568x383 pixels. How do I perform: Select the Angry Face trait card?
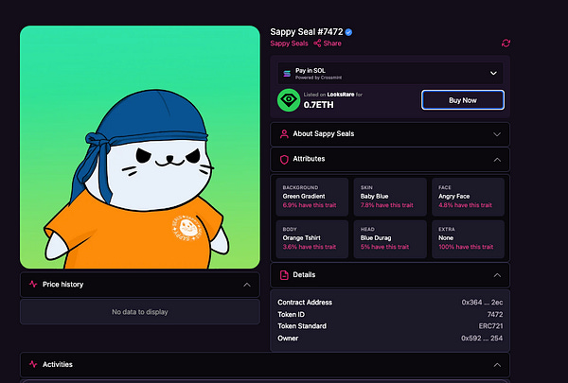click(468, 197)
